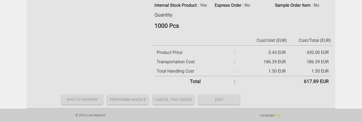Click the 0.43 EUR unit price
Viewport: 362px width, 122px height.
(277, 53)
